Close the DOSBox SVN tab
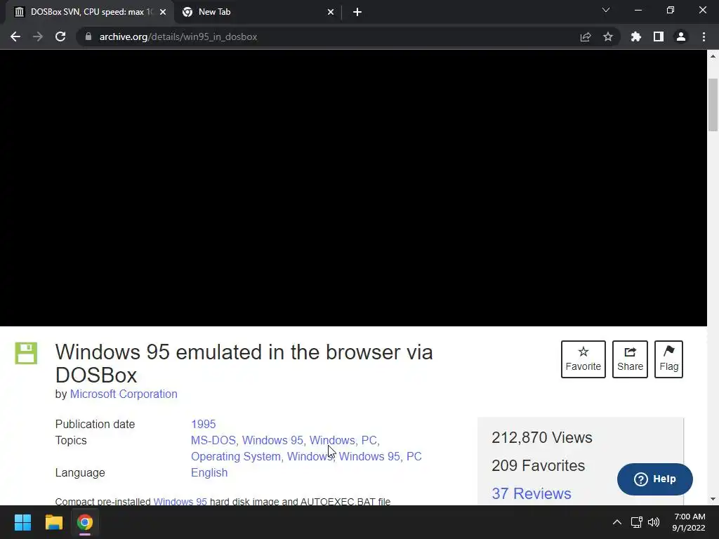719x539 pixels. pyautogui.click(x=163, y=12)
